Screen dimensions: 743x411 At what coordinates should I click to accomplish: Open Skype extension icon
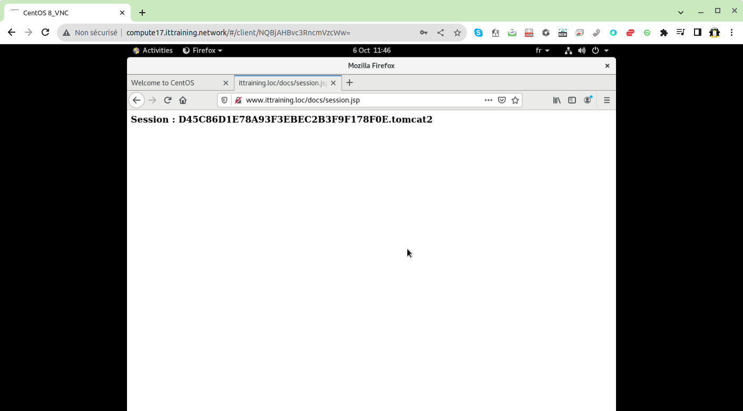478,33
